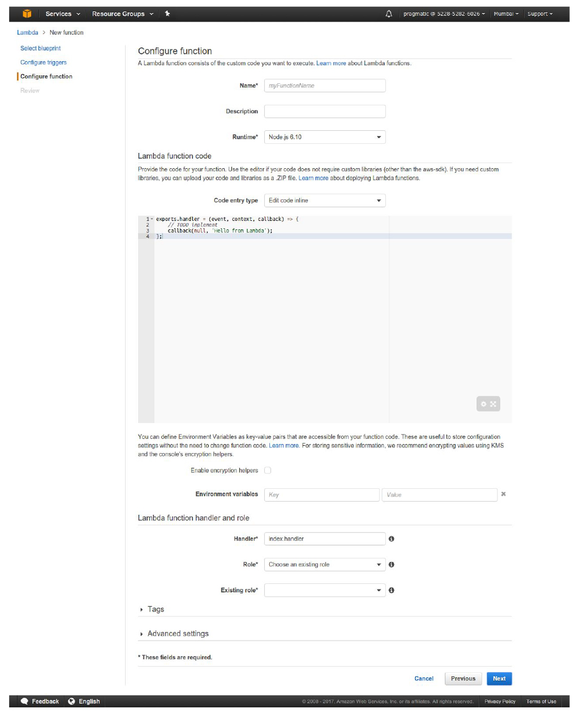Click the environment variable Key field
This screenshot has height=717, width=584.
click(322, 495)
